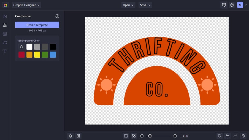This screenshot has height=140, width=249.
Task: Click the help question mark icon
Action: pos(232,5)
